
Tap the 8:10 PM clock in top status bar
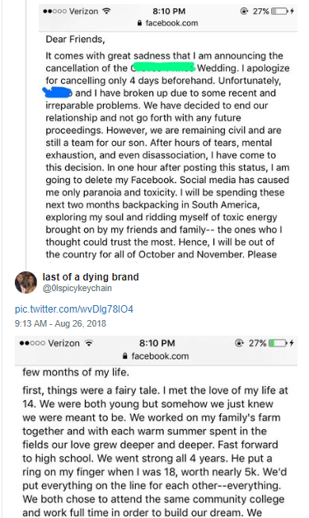pos(169,12)
